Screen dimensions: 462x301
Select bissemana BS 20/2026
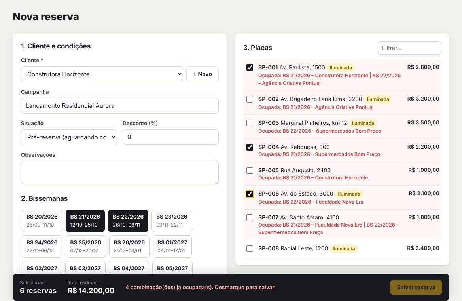click(42, 221)
